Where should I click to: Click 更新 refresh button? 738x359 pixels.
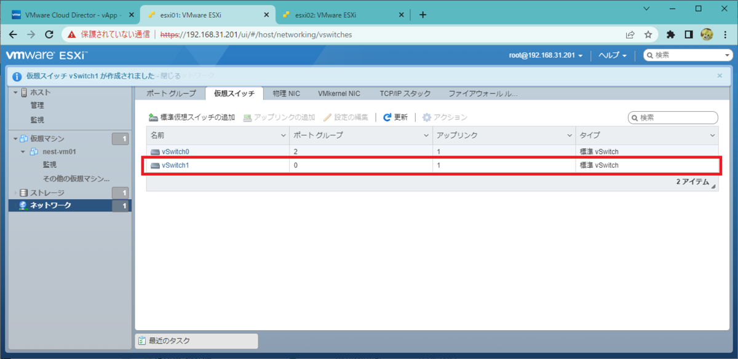click(395, 117)
